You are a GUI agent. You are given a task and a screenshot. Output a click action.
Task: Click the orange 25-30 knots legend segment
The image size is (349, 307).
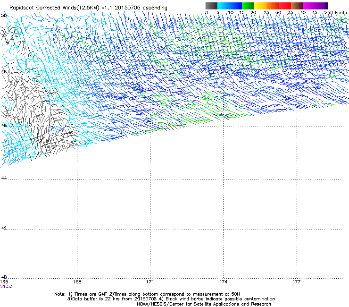coord(273,6)
